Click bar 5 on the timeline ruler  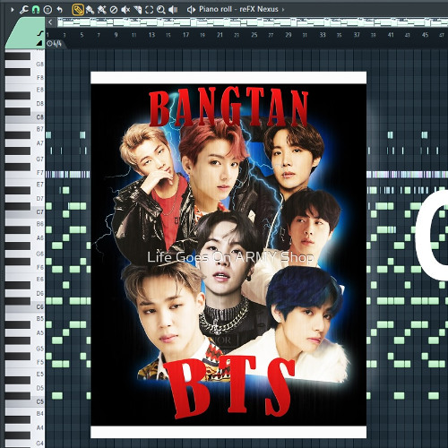point(82,35)
